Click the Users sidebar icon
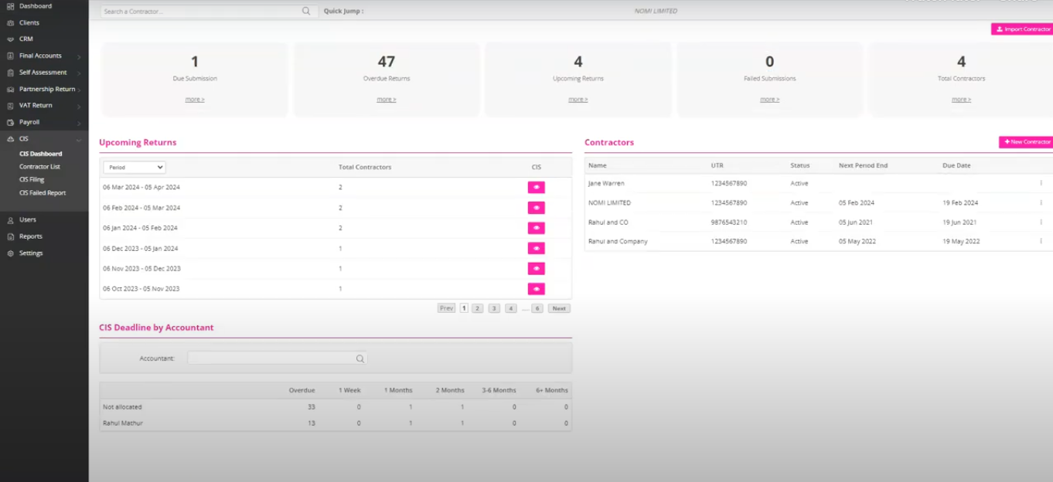The image size is (1053, 482). click(x=11, y=220)
